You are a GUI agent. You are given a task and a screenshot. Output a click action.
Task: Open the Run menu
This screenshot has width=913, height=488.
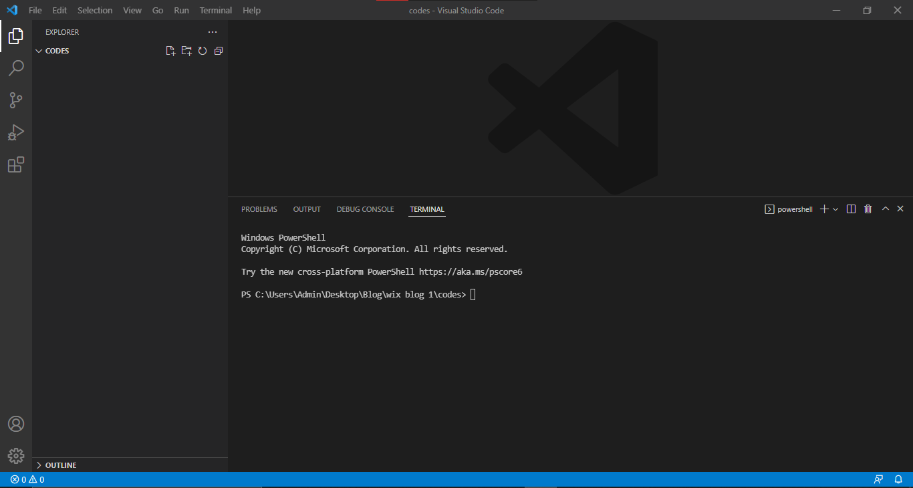tap(181, 10)
